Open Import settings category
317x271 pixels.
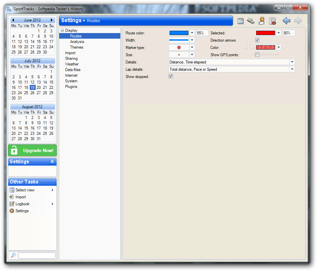pyautogui.click(x=70, y=53)
